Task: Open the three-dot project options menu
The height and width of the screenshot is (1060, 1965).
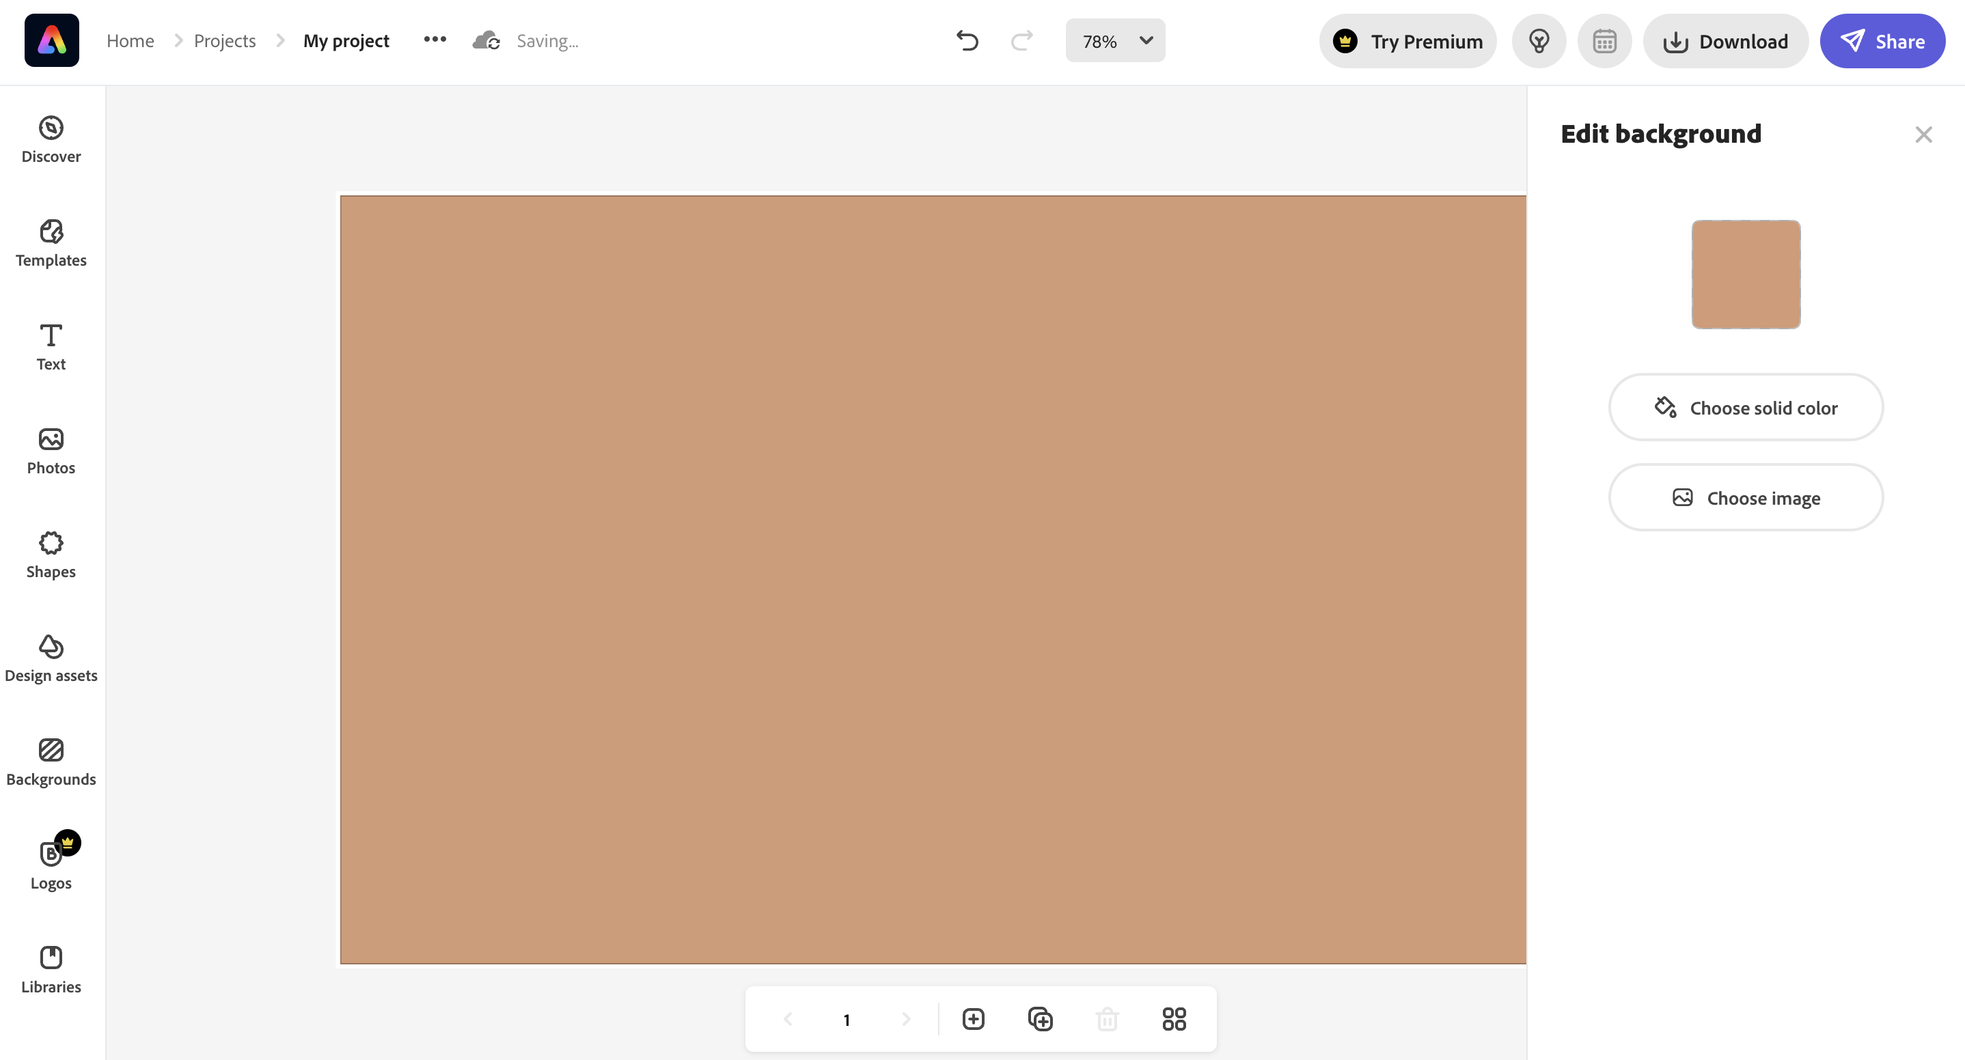Action: pyautogui.click(x=435, y=40)
